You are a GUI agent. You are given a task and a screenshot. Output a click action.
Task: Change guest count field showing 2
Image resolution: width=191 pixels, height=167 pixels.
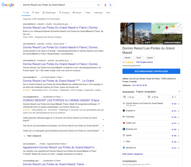(176, 97)
